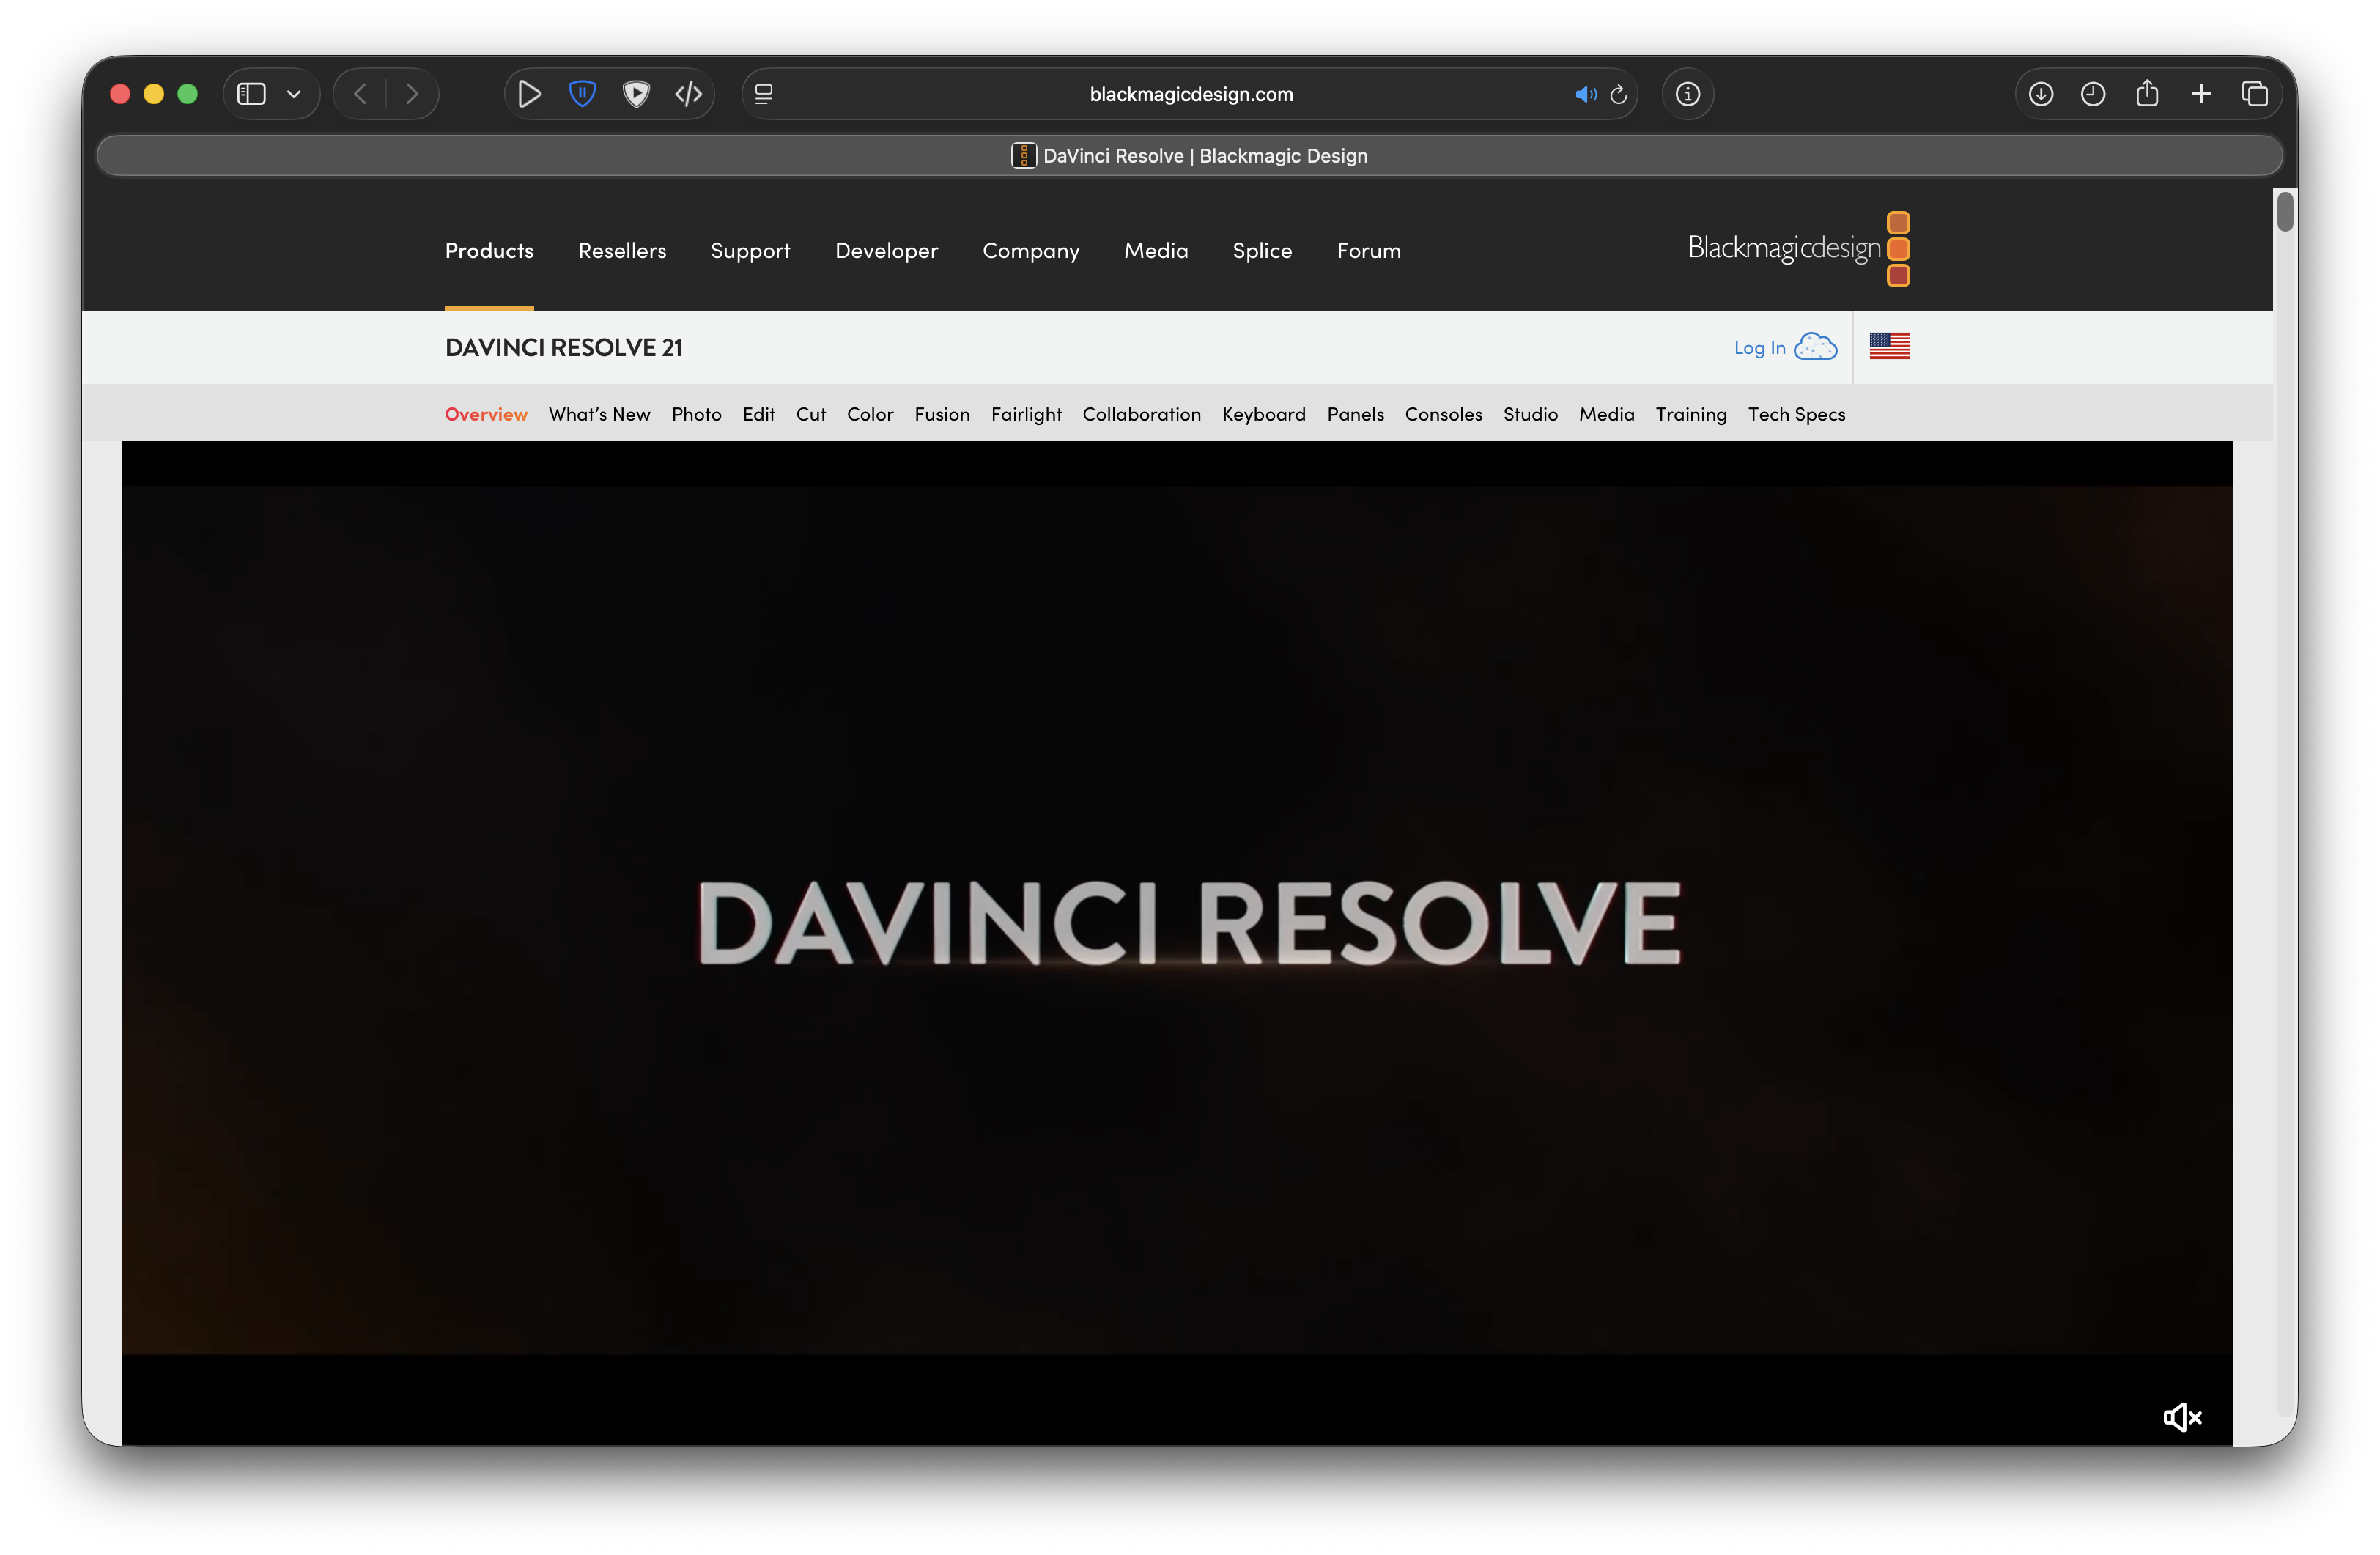
Task: Select the Photo tab
Action: pos(696,414)
